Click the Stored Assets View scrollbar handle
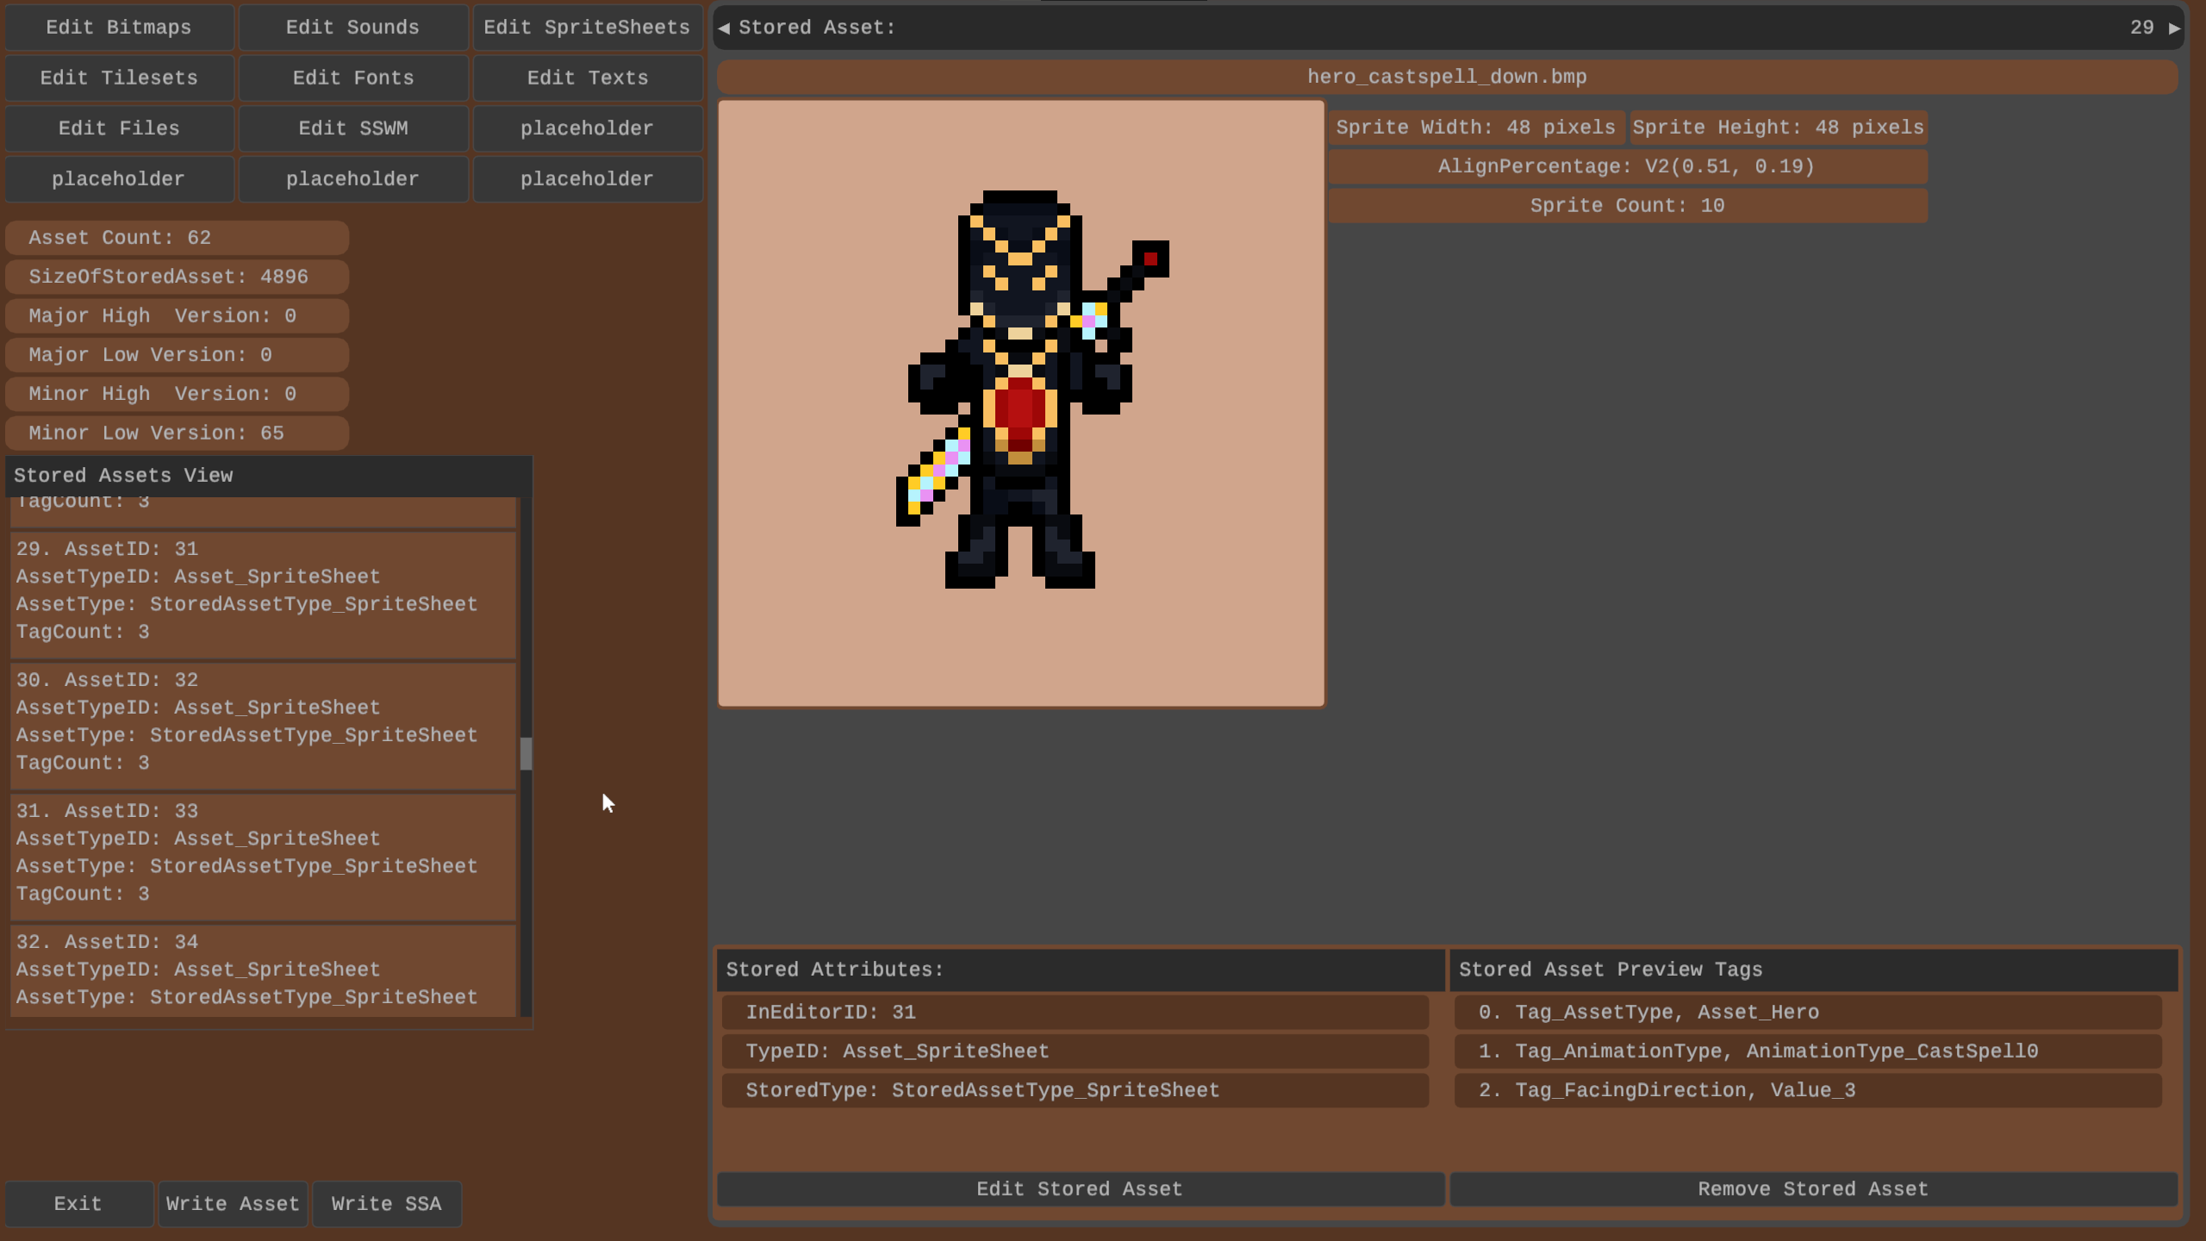 pyautogui.click(x=526, y=754)
